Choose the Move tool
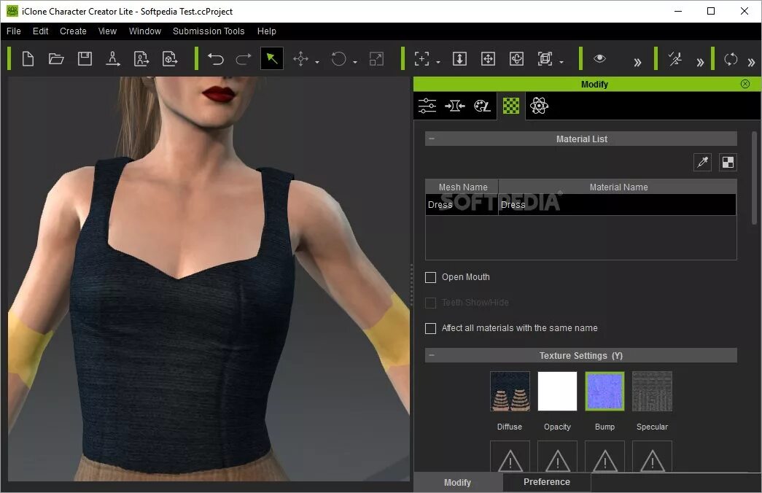 click(x=300, y=59)
